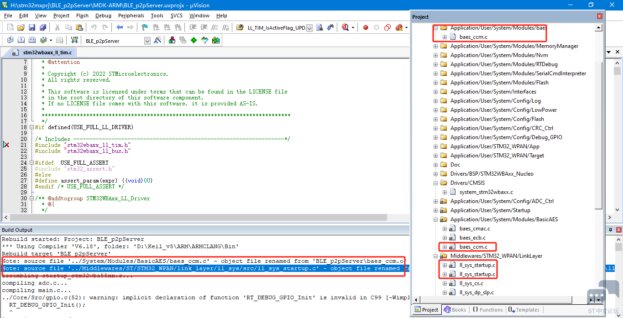Navigate backwards with blue left arrow
This screenshot has width=623, height=318.
coord(120,27)
